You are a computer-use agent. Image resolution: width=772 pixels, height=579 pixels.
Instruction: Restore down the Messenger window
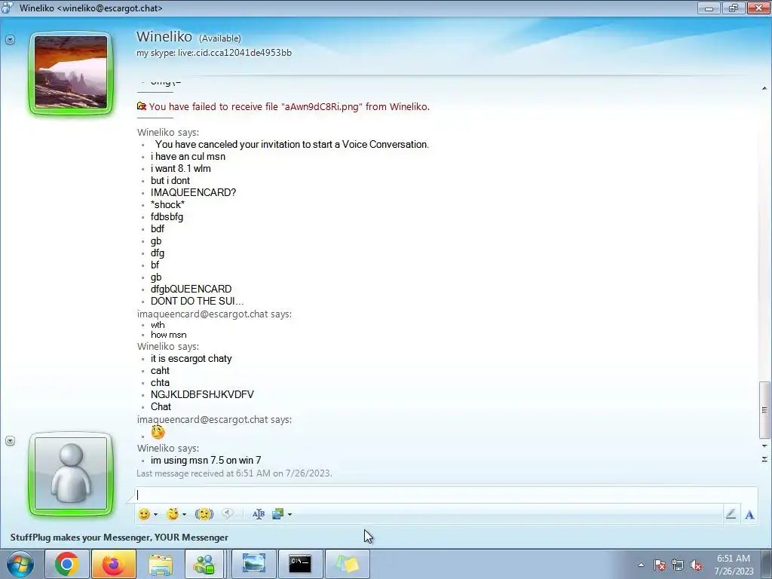tap(733, 8)
